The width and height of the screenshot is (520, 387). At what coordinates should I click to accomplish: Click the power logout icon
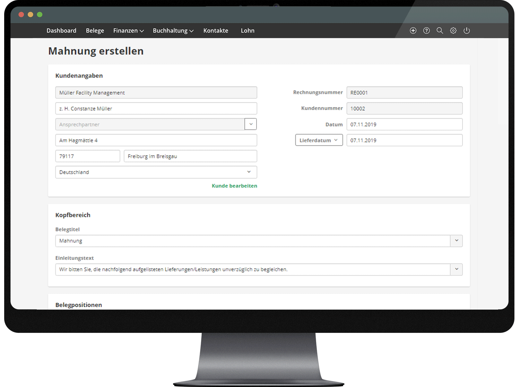[x=467, y=31]
